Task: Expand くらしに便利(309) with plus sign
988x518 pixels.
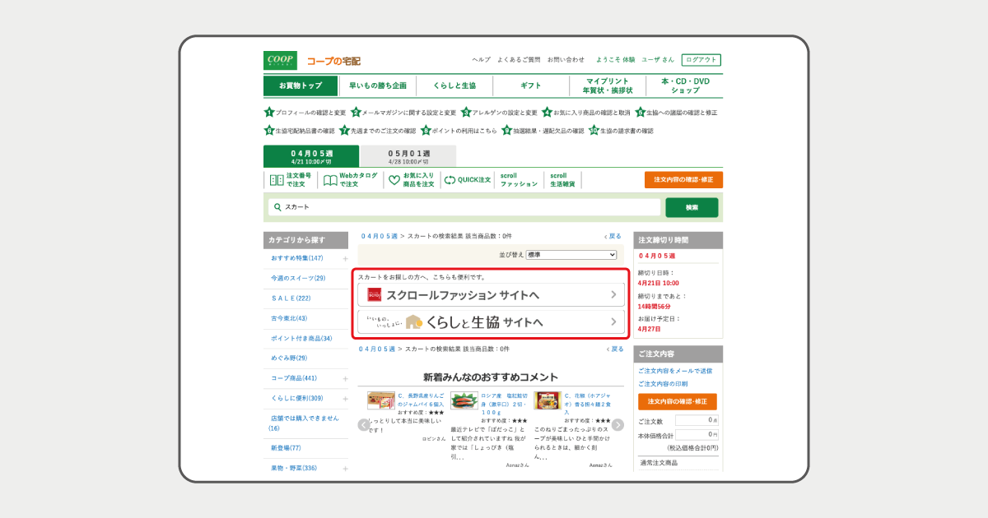Action: tap(345, 399)
